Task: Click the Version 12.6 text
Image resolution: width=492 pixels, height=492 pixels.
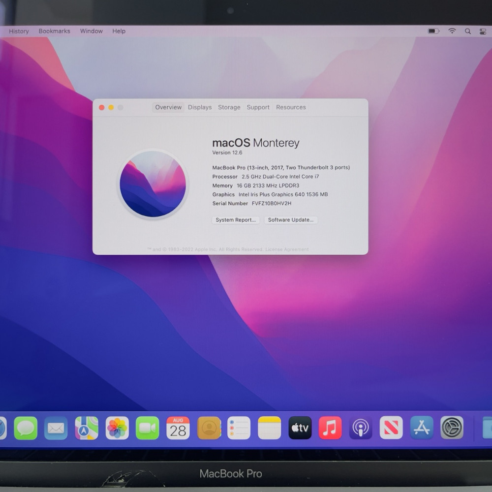Action: point(227,153)
